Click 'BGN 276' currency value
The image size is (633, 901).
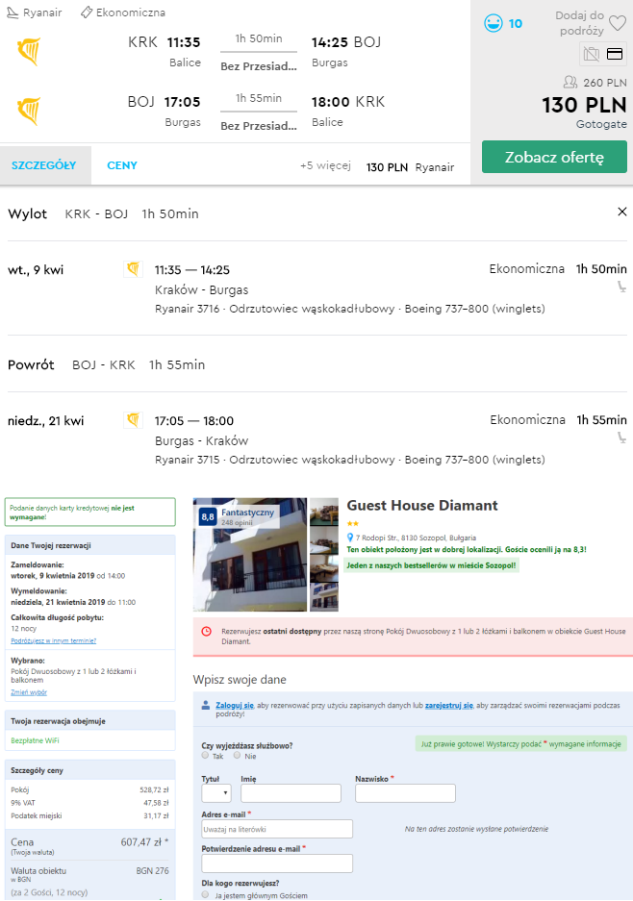152,870
